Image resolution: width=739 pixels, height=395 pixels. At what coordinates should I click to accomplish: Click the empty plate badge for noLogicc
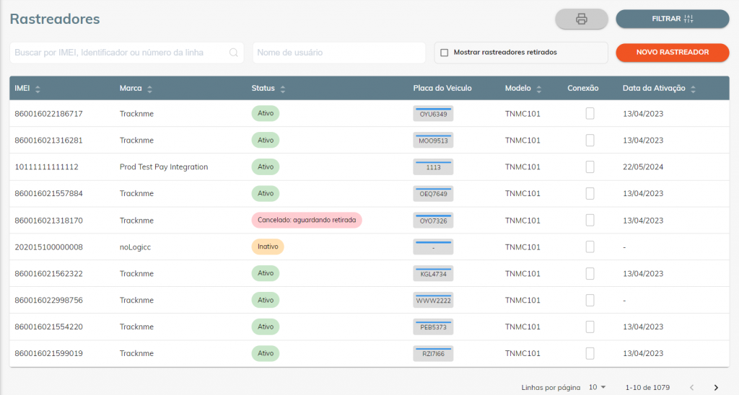(433, 247)
